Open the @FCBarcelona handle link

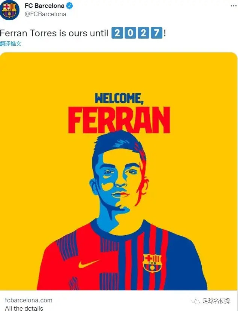(45, 14)
